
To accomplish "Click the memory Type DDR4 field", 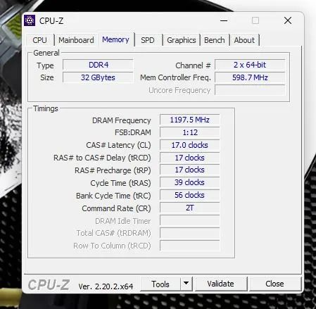I will pos(98,65).
